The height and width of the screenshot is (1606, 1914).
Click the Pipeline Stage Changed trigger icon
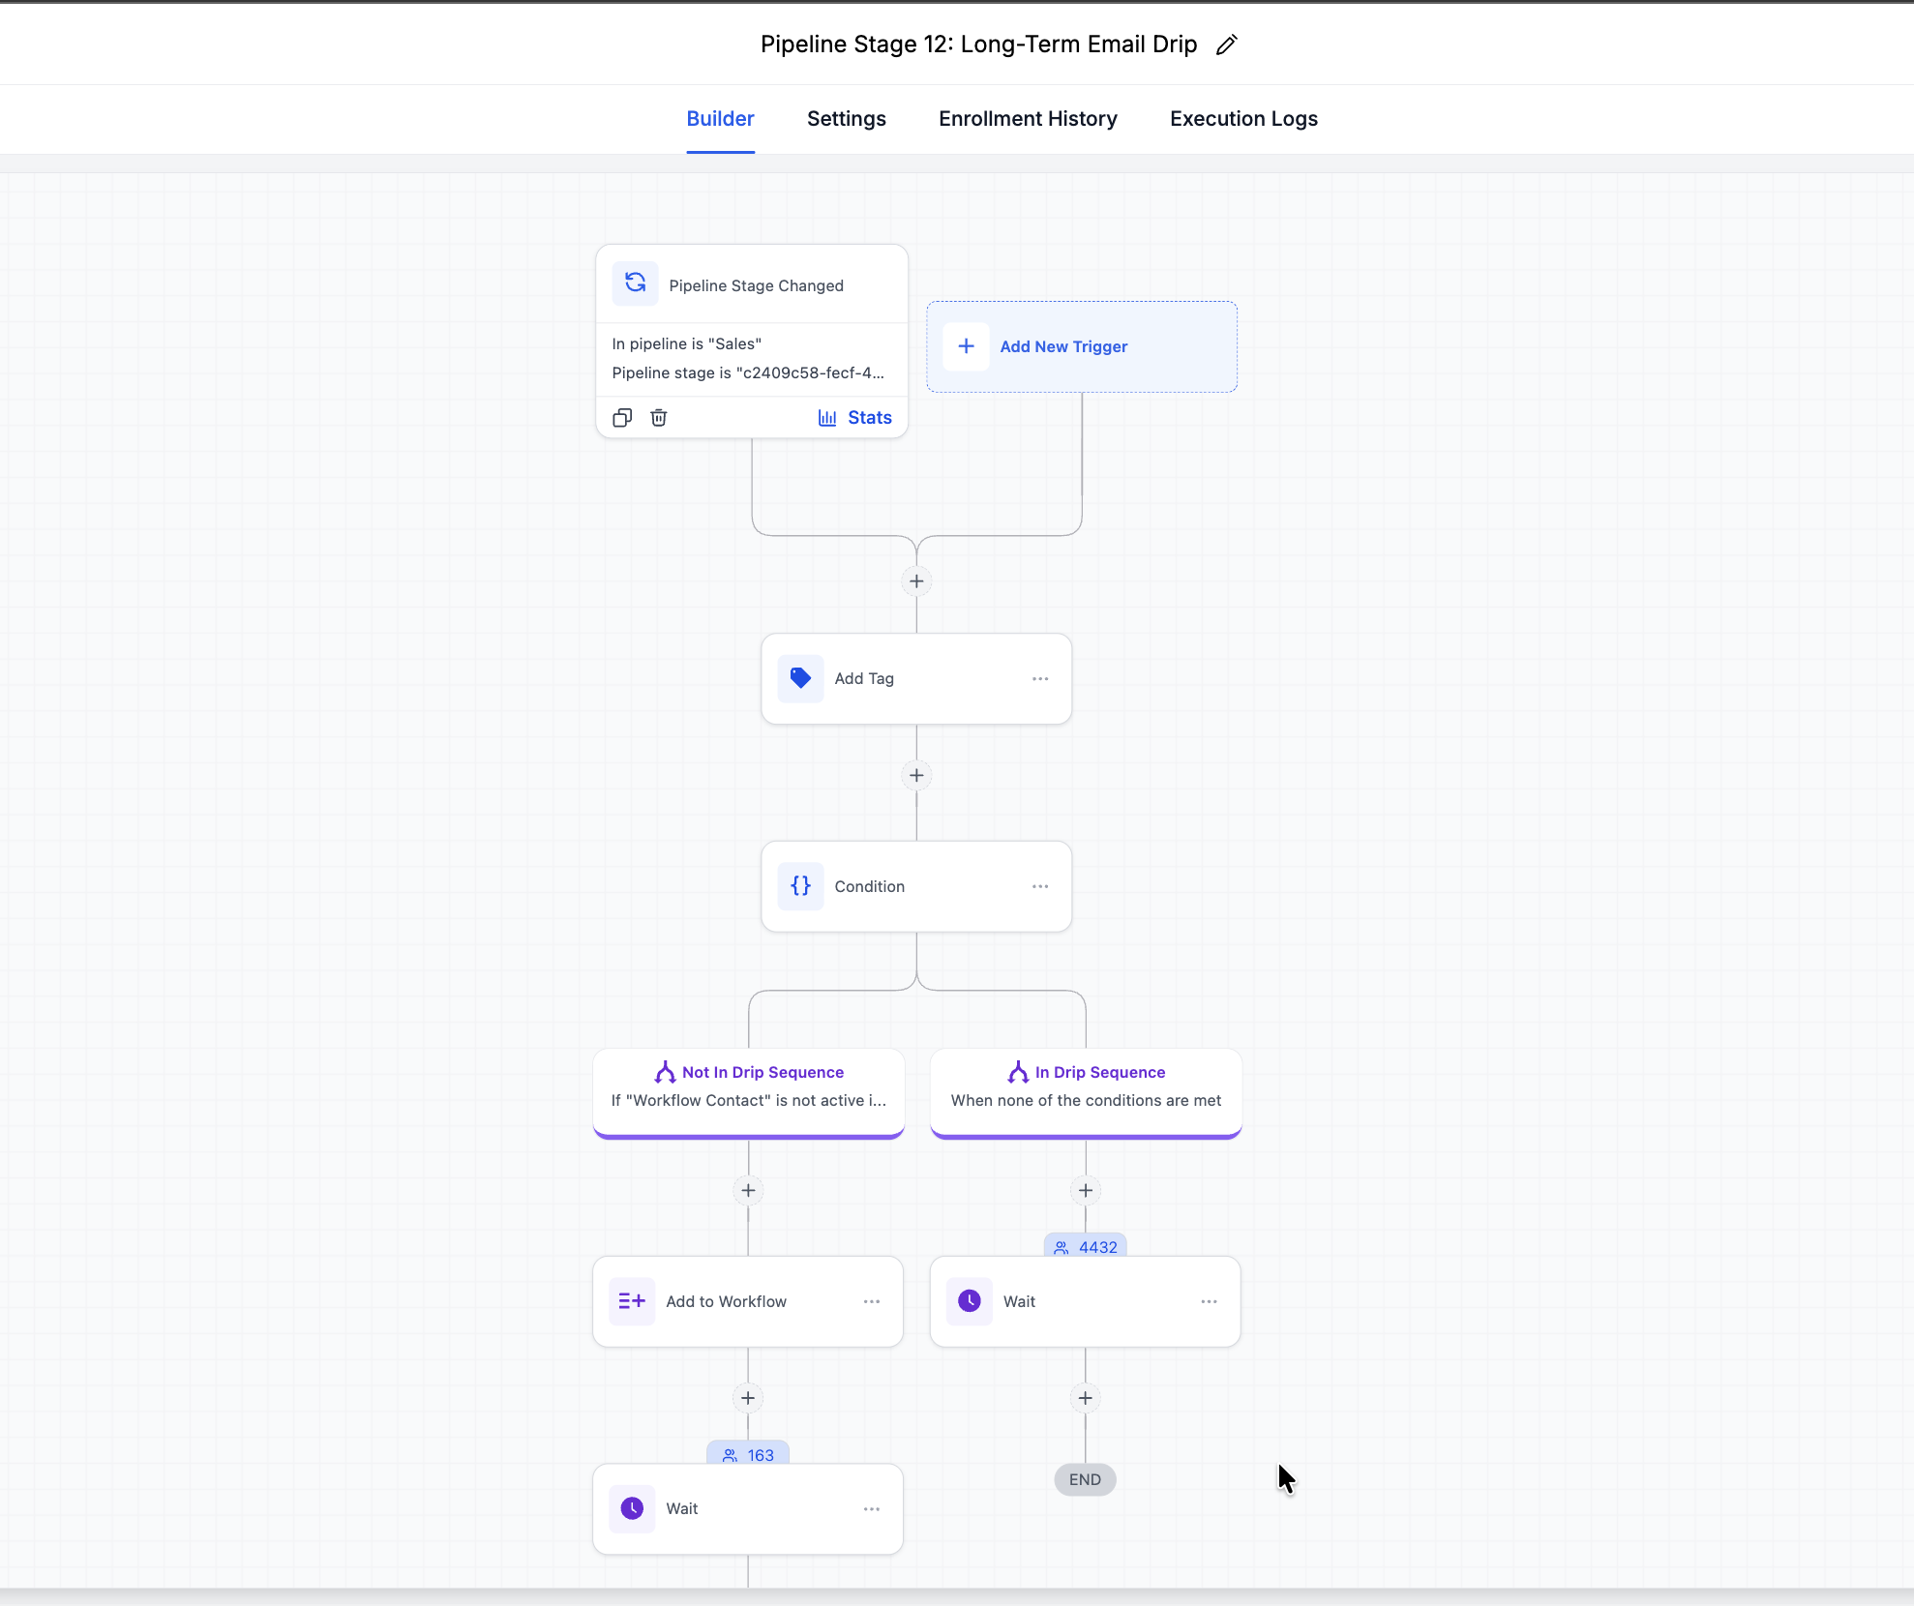pyautogui.click(x=635, y=283)
